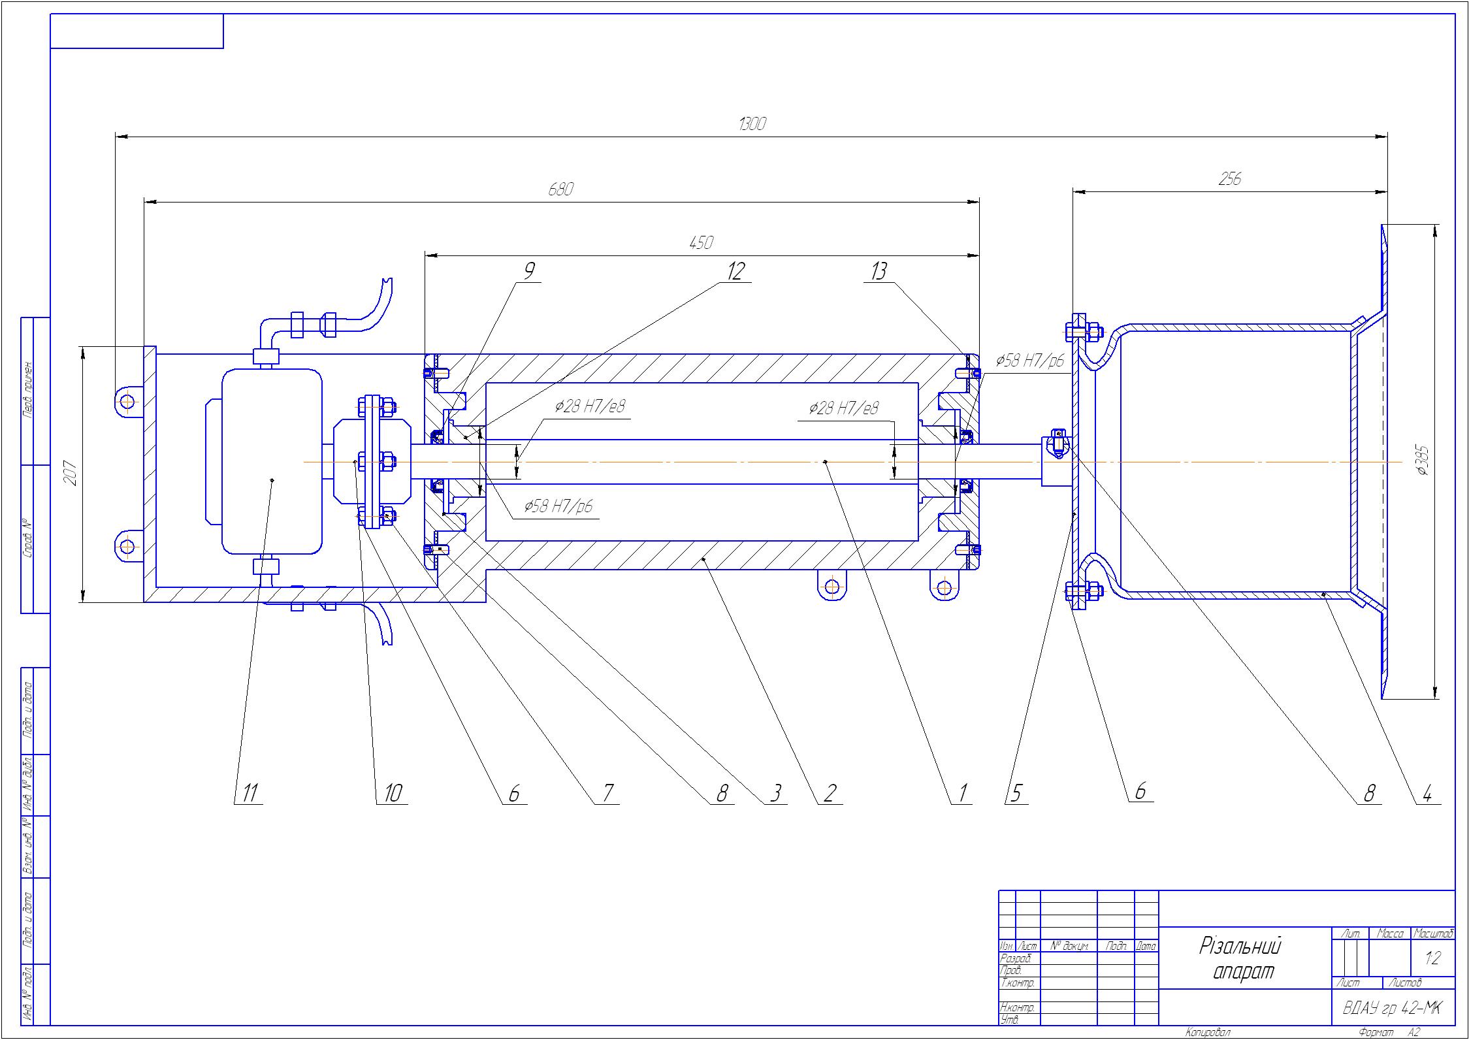The width and height of the screenshot is (1469, 1040).
Task: Select the 'Утв.' row label
Action: click(1009, 1020)
